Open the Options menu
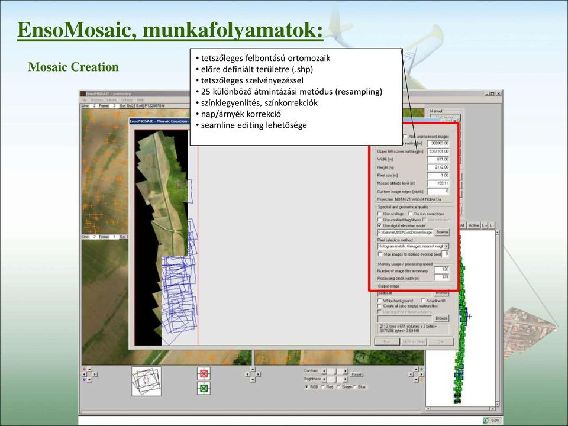 click(127, 99)
